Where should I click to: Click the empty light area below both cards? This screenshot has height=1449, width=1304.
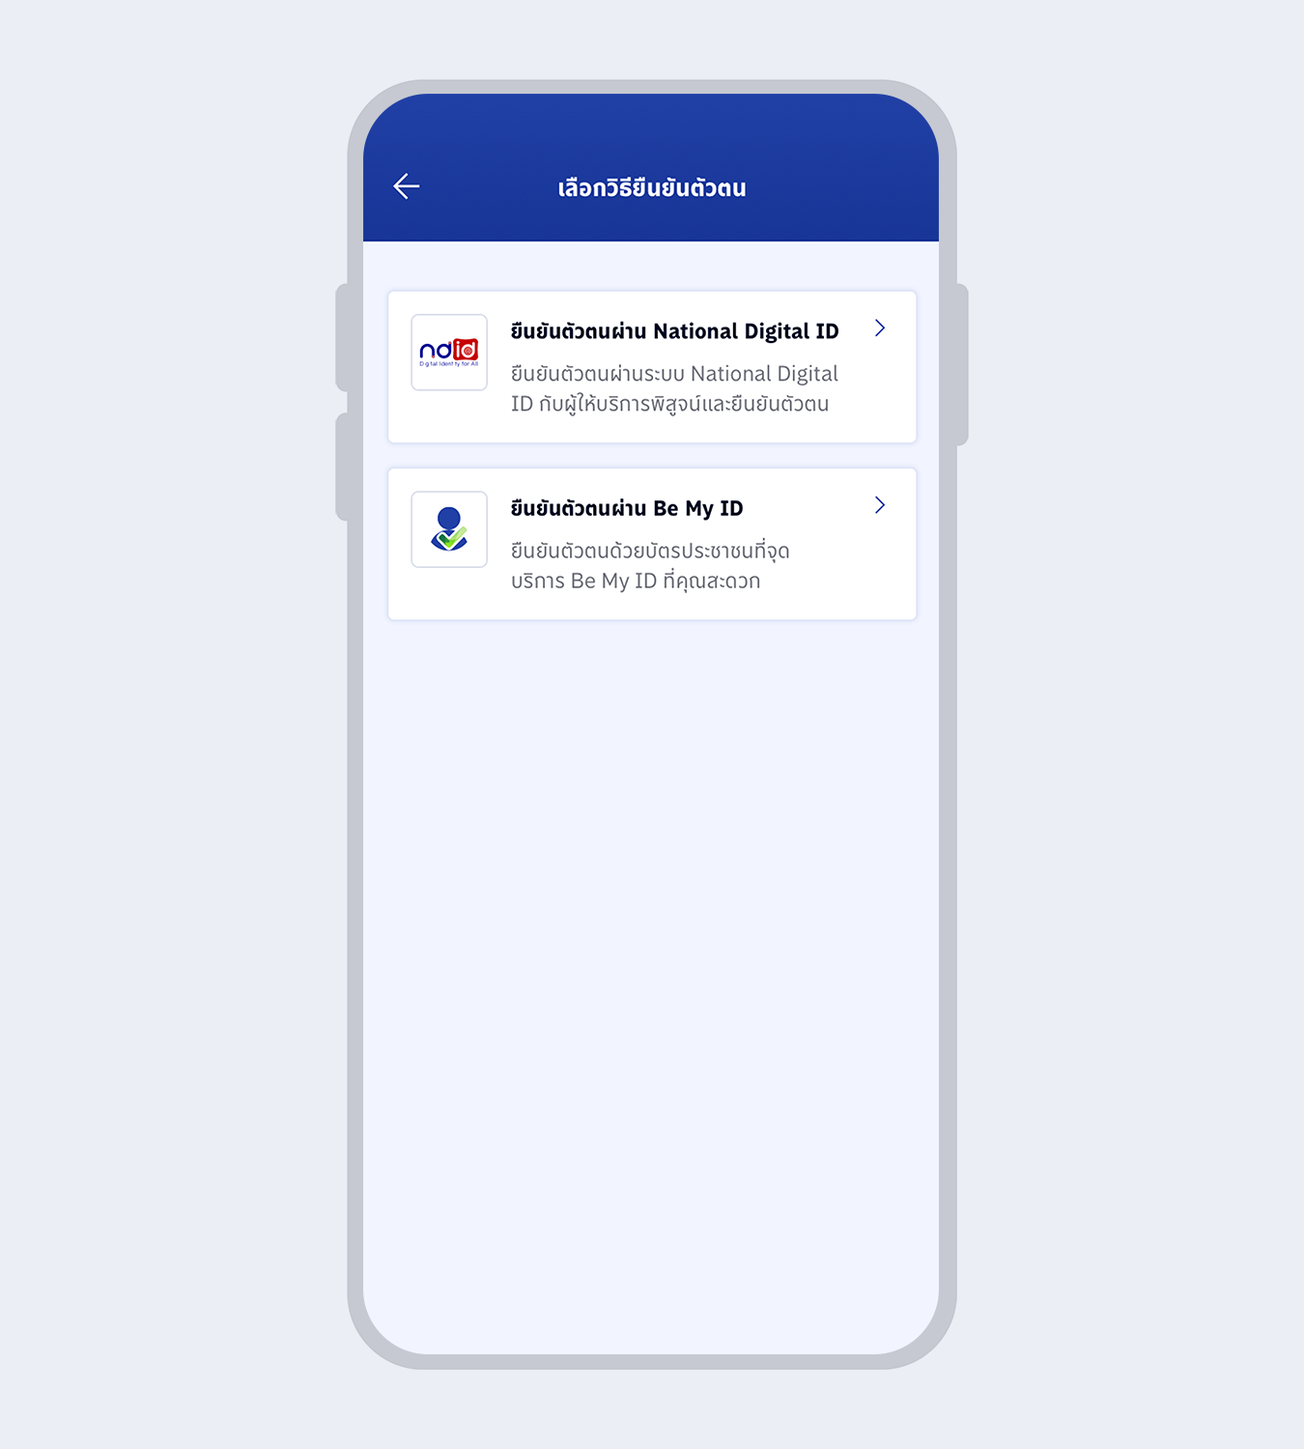coord(651,966)
